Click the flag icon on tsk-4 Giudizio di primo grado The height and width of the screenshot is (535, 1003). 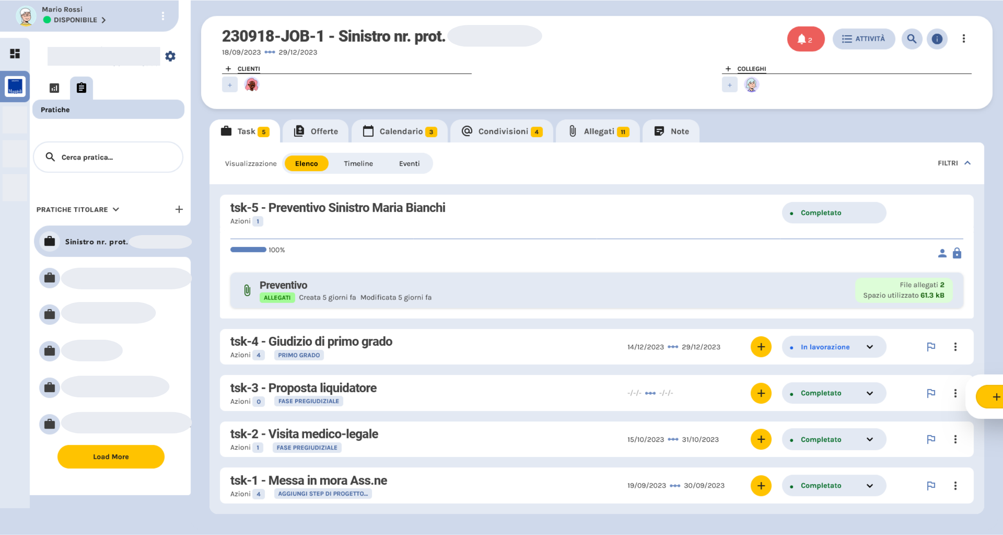(x=931, y=347)
